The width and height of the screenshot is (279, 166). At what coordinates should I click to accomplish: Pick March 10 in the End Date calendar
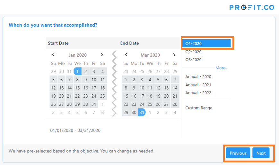point(142,88)
